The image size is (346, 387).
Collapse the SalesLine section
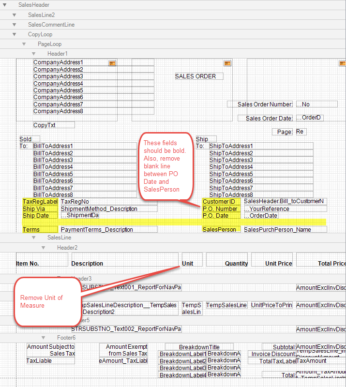click(x=33, y=238)
